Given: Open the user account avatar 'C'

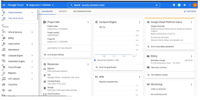Looking at the screenshot, I should 195,5.
